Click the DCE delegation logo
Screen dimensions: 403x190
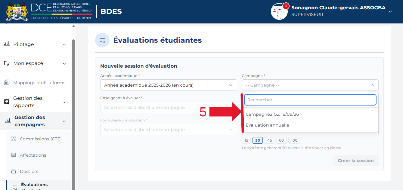(62, 11)
